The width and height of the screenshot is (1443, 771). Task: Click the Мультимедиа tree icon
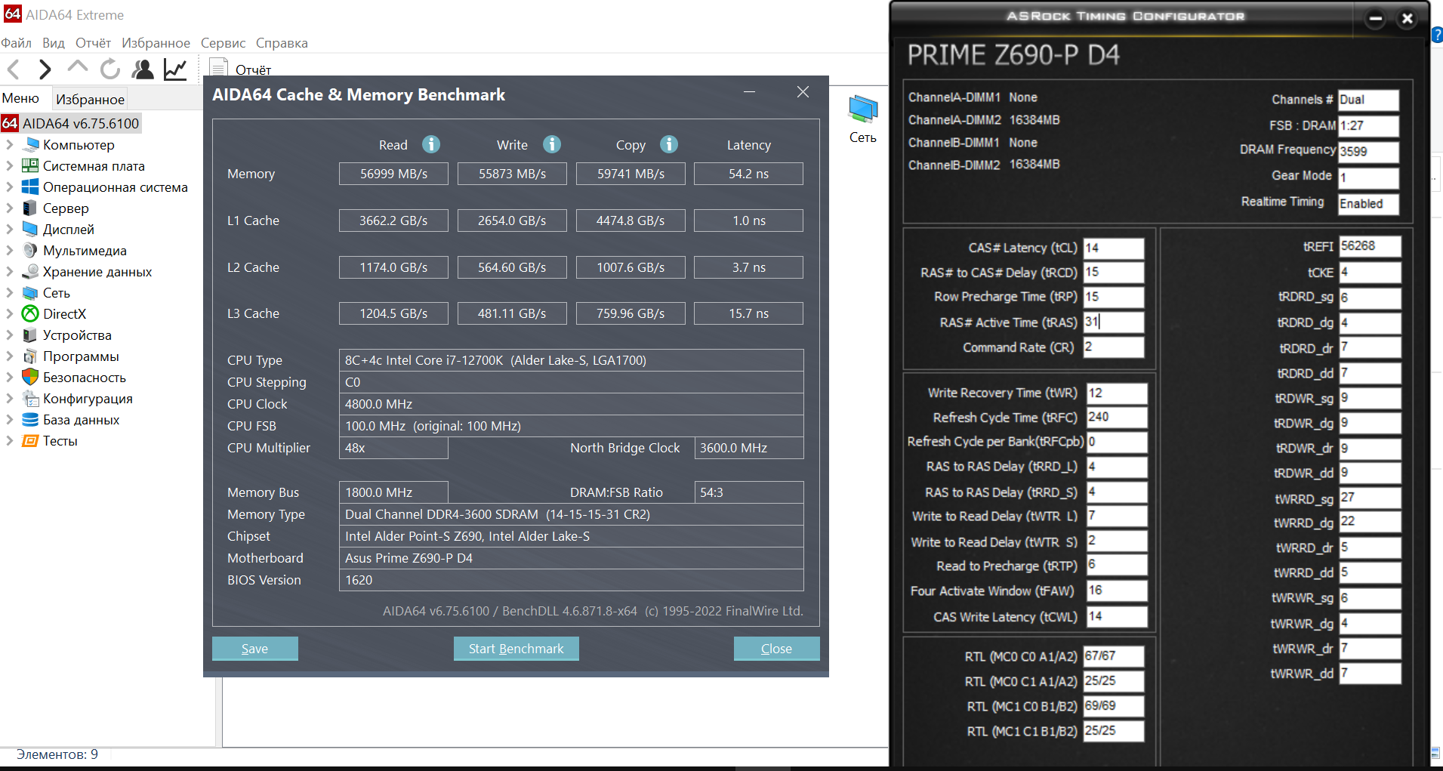pos(30,251)
